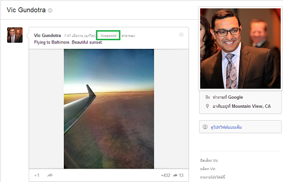Screen dimensions: 283x182
Task: Open the 13 reshares count
Action: tap(178, 175)
